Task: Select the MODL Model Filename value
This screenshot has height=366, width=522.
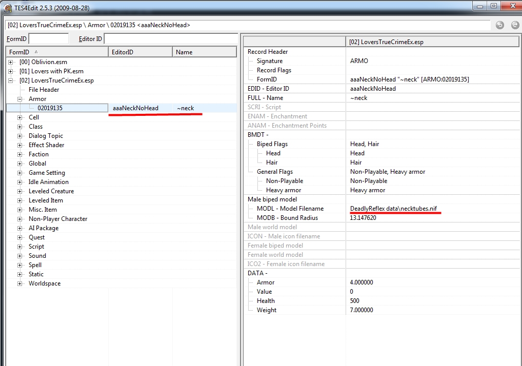Action: point(393,209)
